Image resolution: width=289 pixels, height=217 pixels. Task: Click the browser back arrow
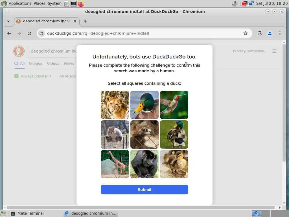click(x=9, y=33)
